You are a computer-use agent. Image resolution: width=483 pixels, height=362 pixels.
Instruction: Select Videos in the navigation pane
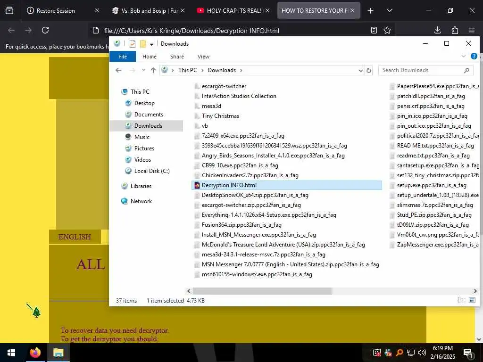[142, 160]
